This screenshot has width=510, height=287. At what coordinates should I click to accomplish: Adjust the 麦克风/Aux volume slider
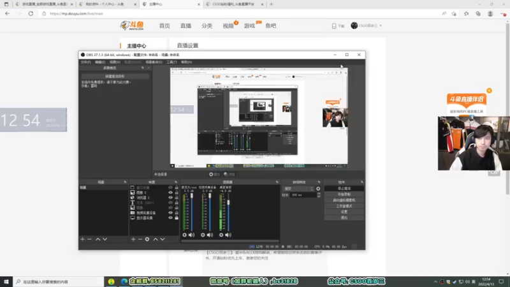click(x=192, y=212)
